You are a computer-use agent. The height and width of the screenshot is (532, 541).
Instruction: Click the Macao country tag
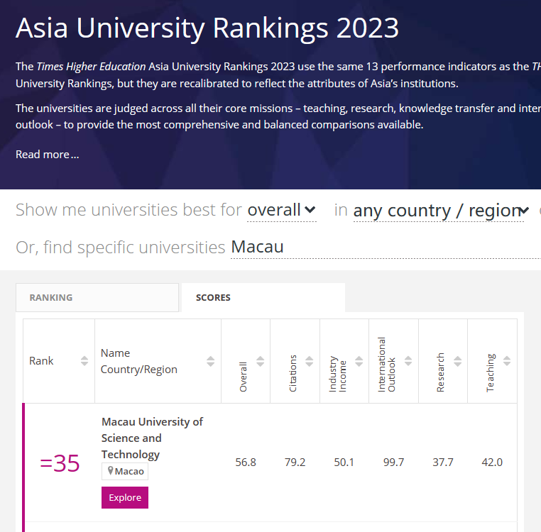click(x=125, y=471)
